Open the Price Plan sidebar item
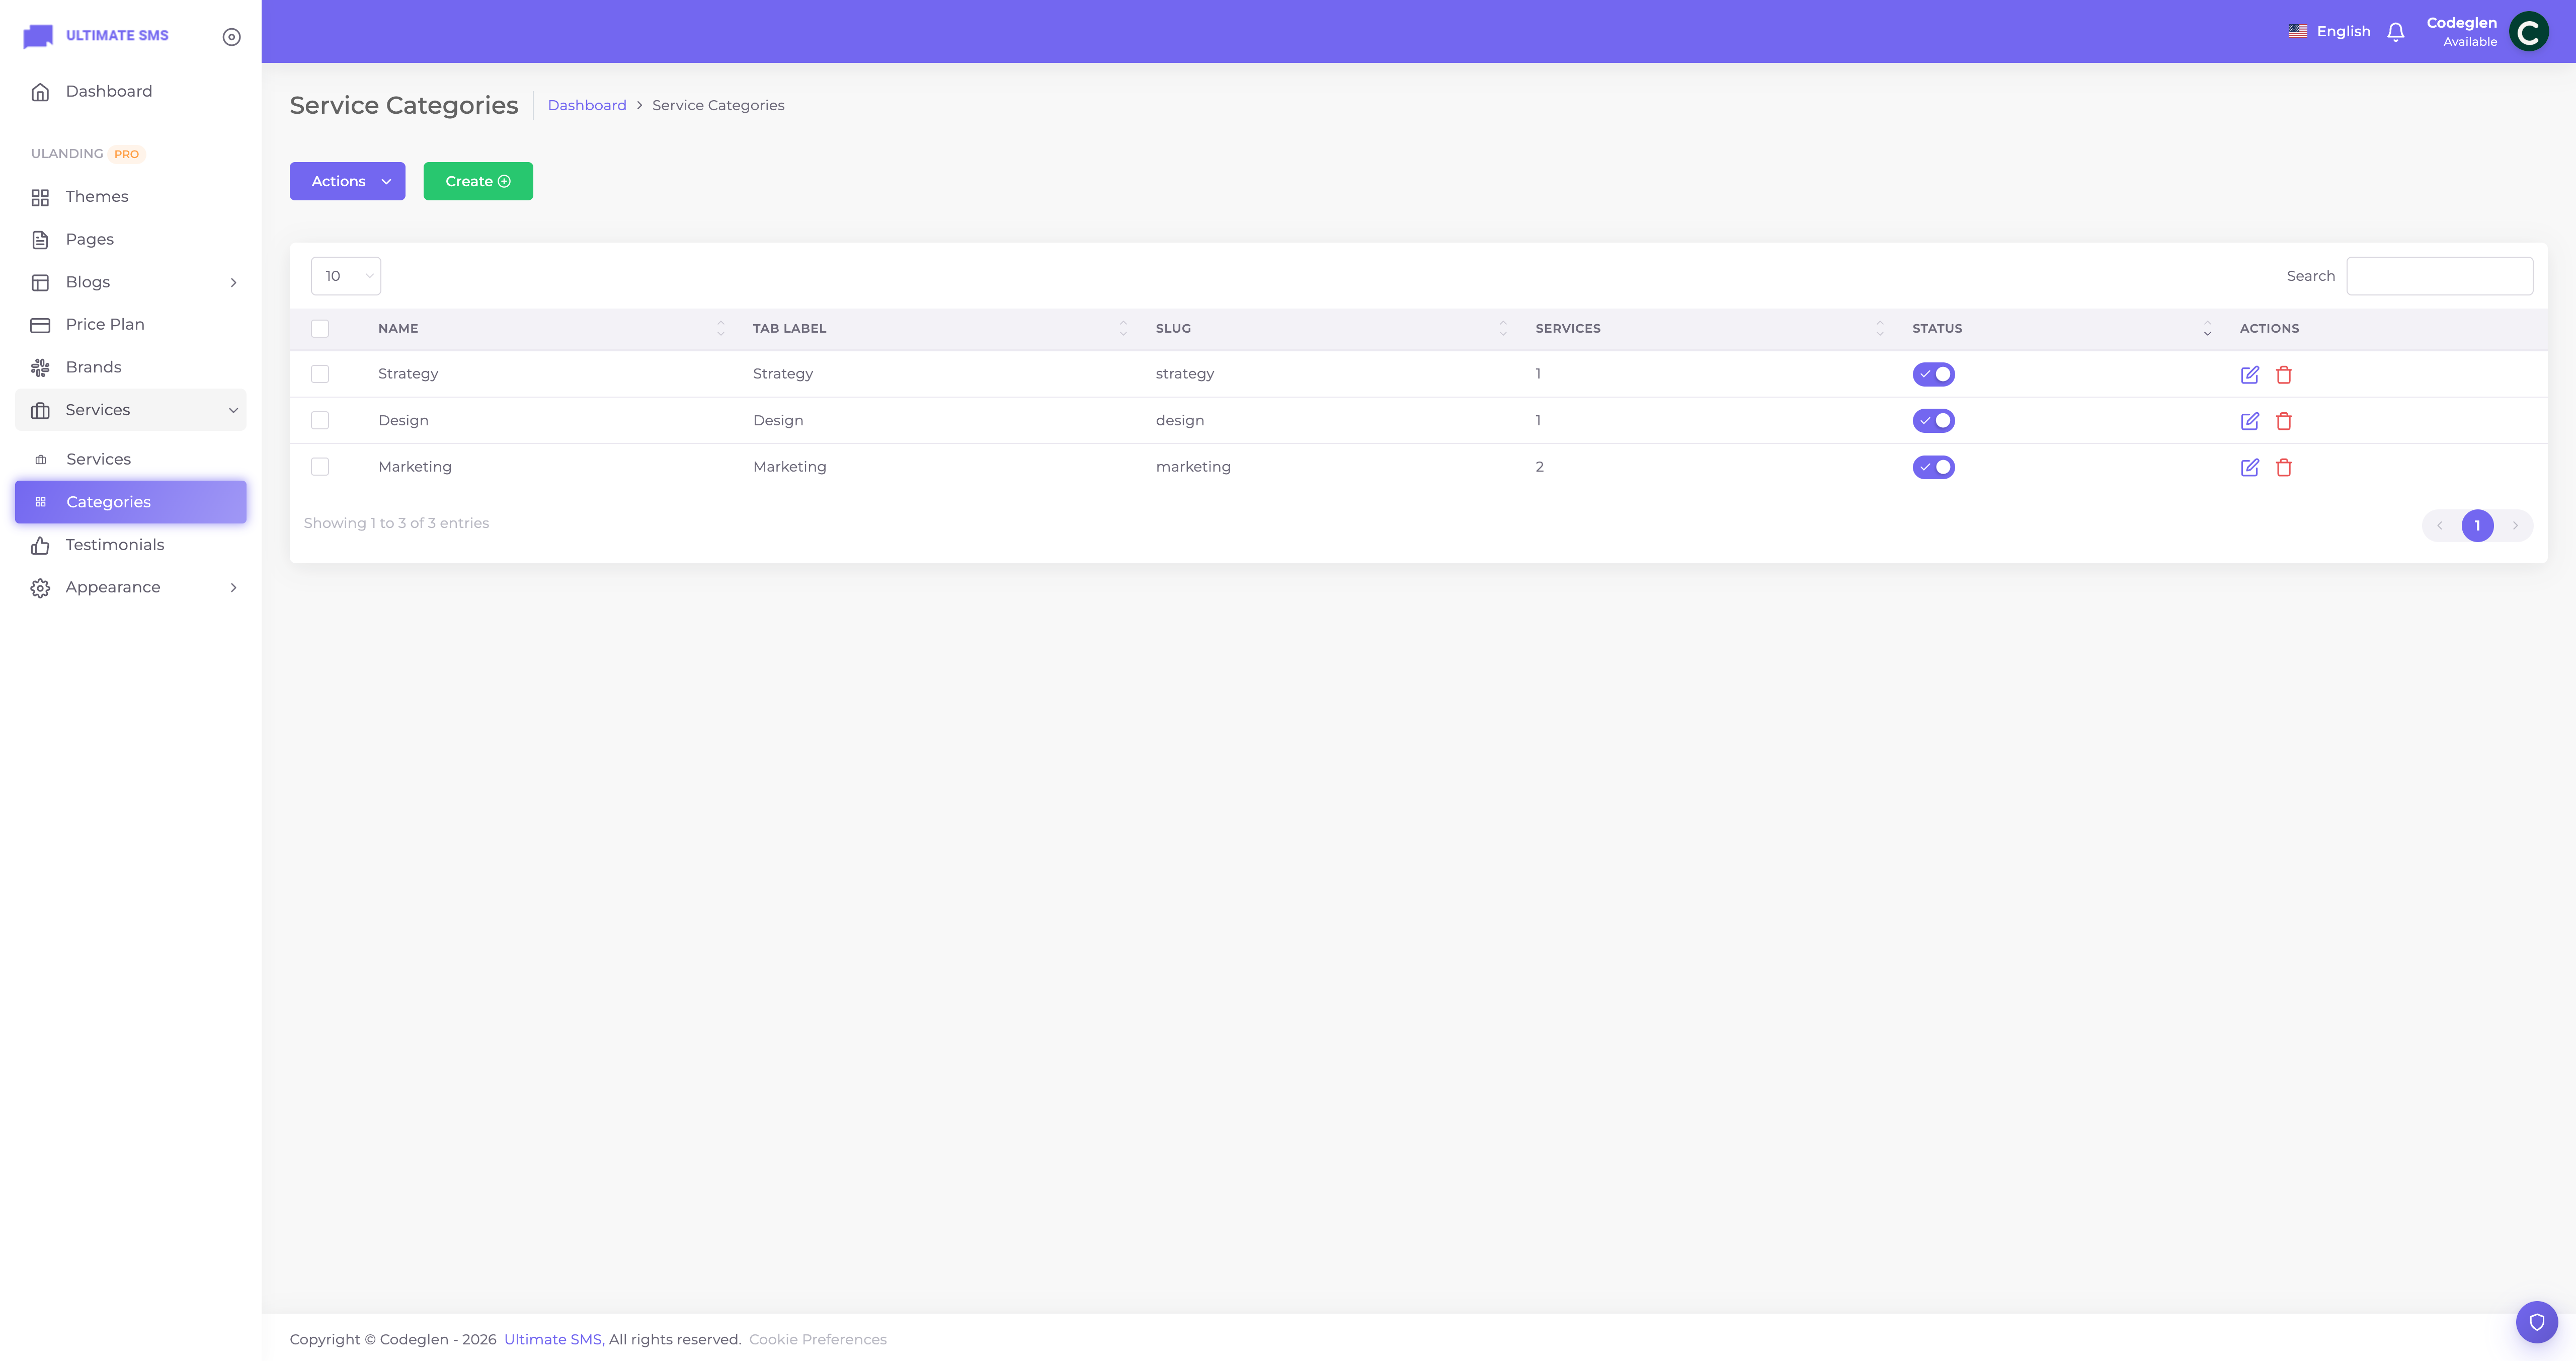Viewport: 2576px width, 1361px height. (x=131, y=324)
